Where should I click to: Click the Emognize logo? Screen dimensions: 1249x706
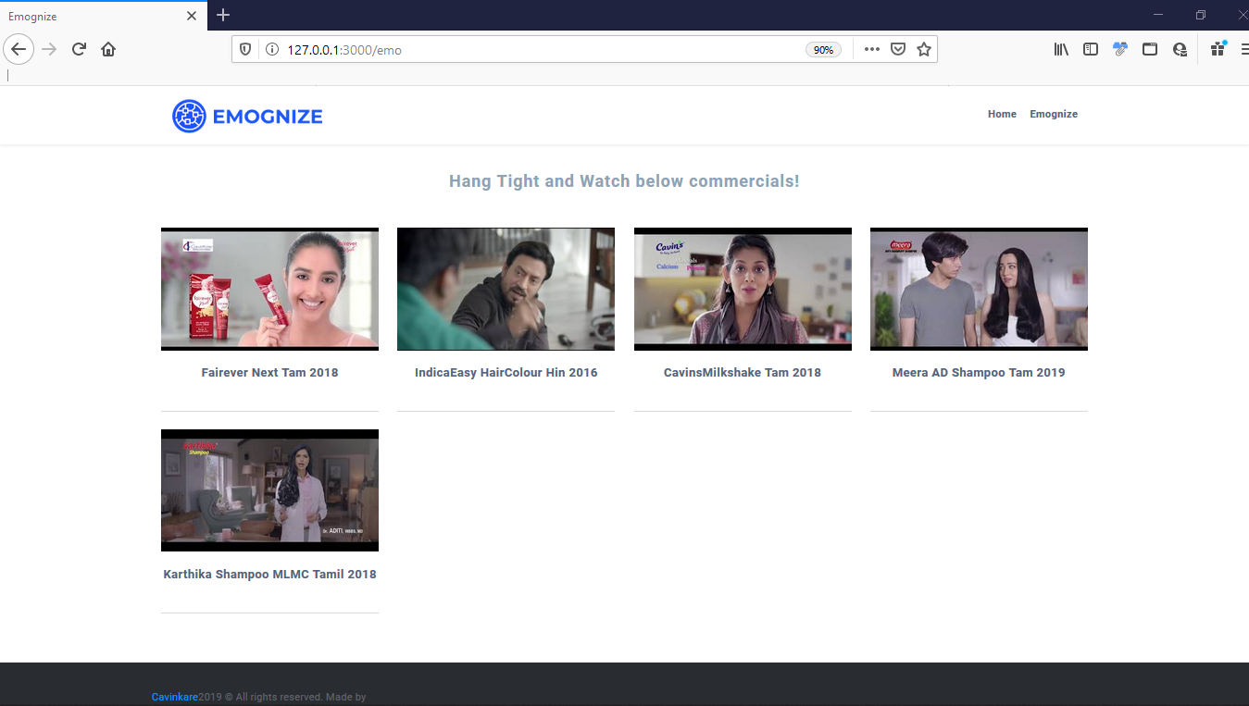pyautogui.click(x=247, y=117)
